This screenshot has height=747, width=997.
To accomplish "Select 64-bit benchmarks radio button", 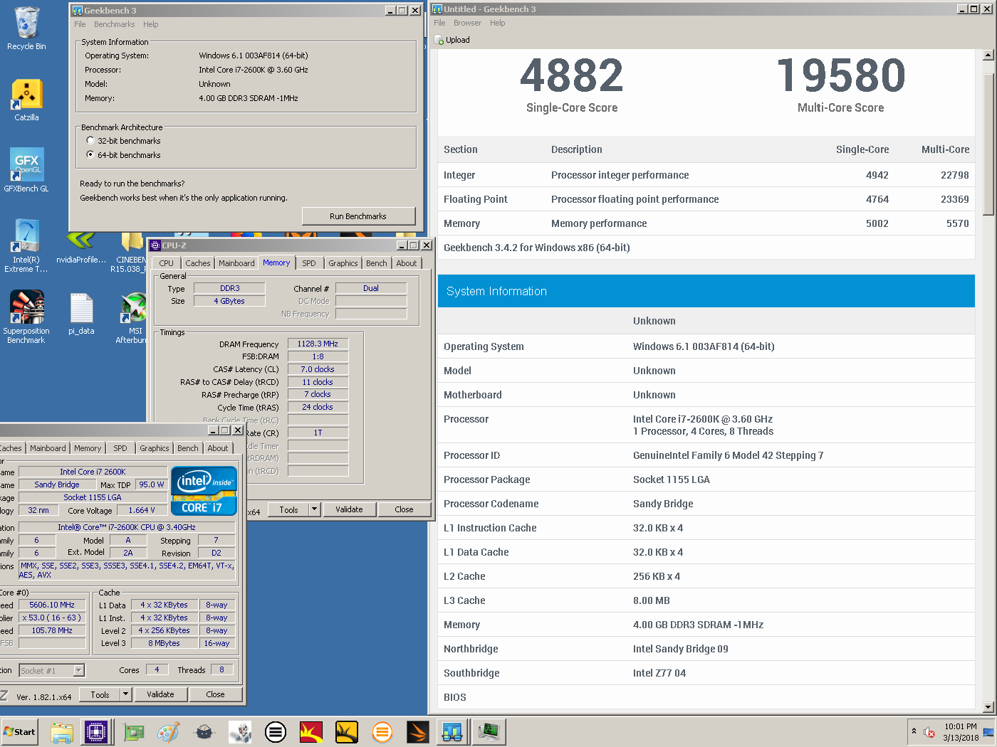I will click(90, 154).
